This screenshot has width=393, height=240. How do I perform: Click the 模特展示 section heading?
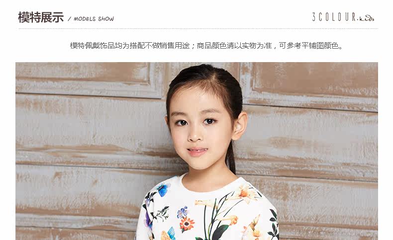pos(41,17)
